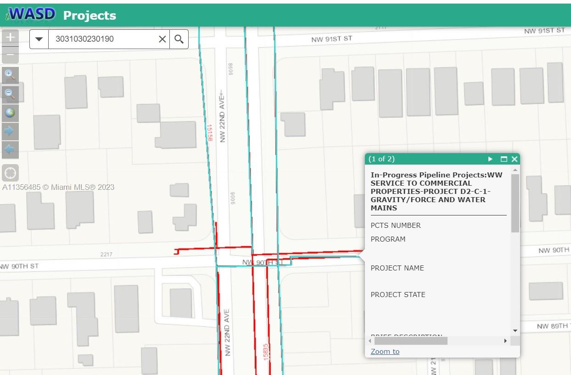Go to previous extent arrow
Viewport: 571px width, 375px height.
click(x=10, y=149)
